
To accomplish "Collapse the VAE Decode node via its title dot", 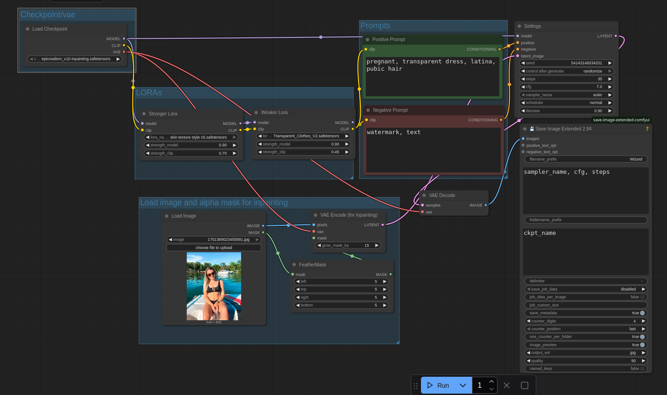I will point(424,195).
